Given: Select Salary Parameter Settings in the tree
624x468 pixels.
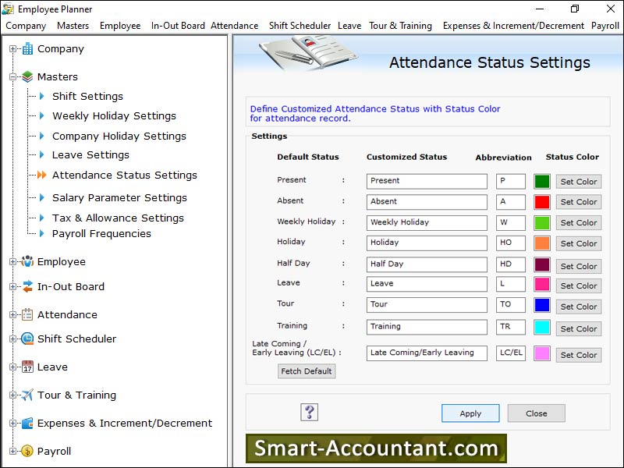Looking at the screenshot, I should pyautogui.click(x=119, y=198).
